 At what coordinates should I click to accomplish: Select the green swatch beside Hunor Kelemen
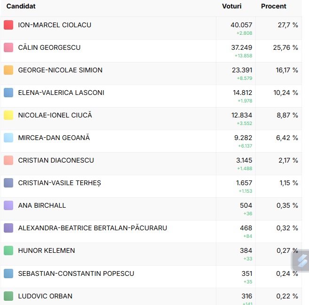click(x=8, y=250)
